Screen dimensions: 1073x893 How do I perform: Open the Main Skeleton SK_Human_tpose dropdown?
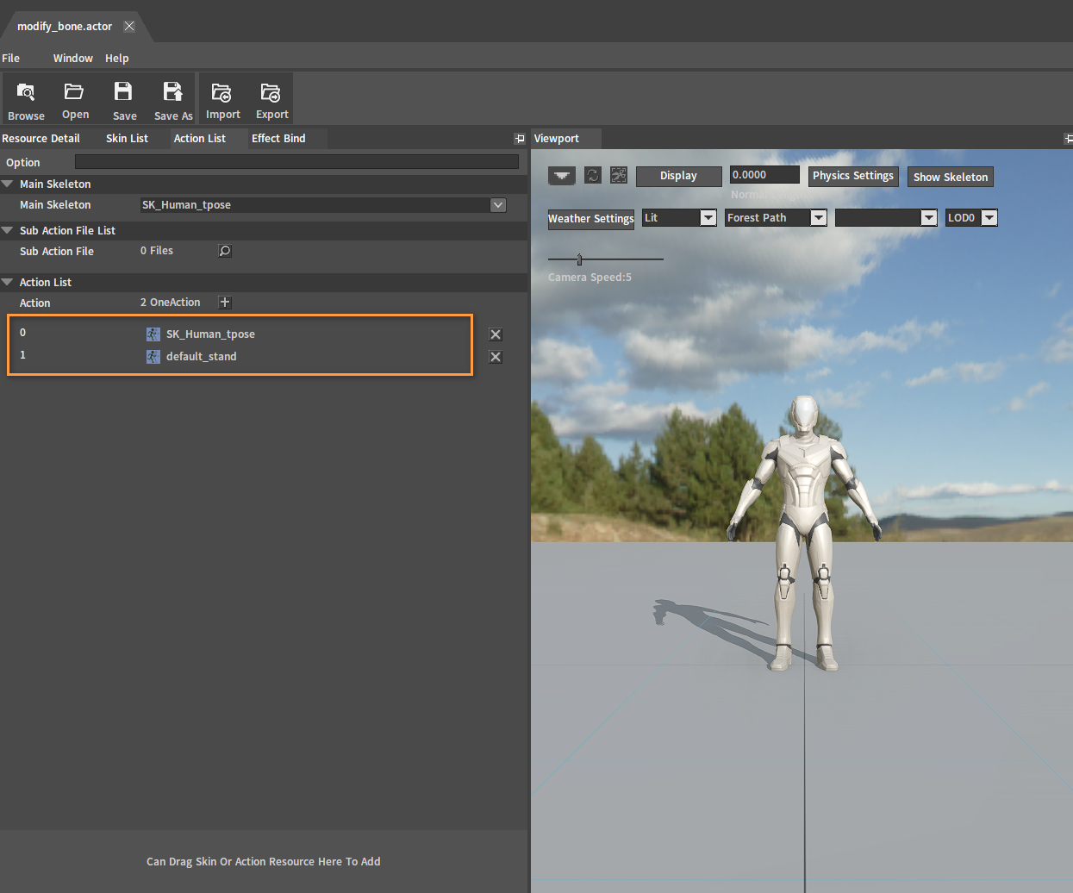pos(497,205)
